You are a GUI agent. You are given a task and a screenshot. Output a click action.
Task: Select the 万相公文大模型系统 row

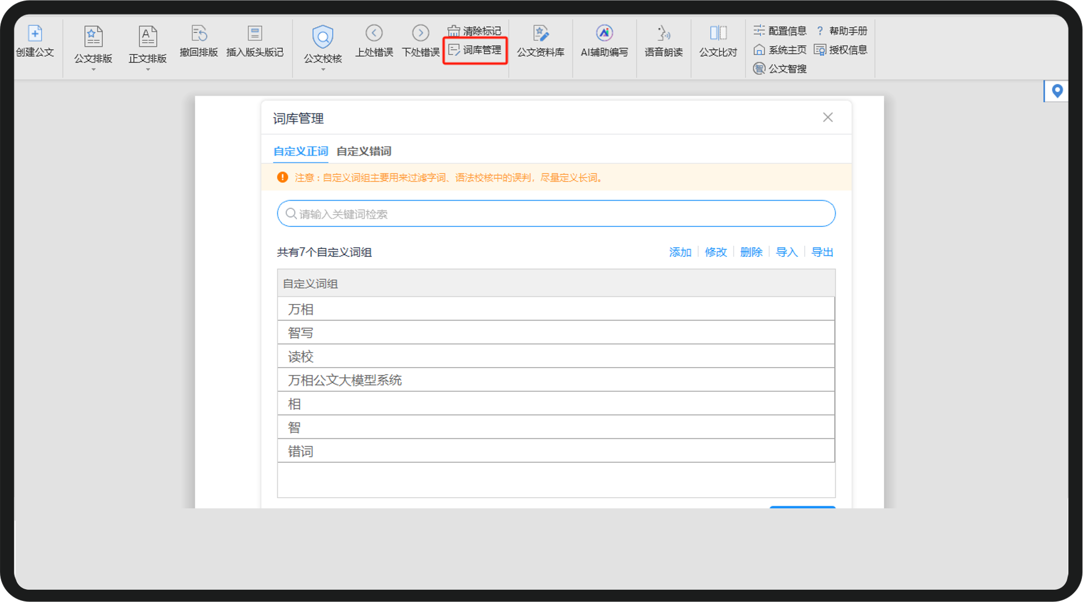click(x=556, y=380)
